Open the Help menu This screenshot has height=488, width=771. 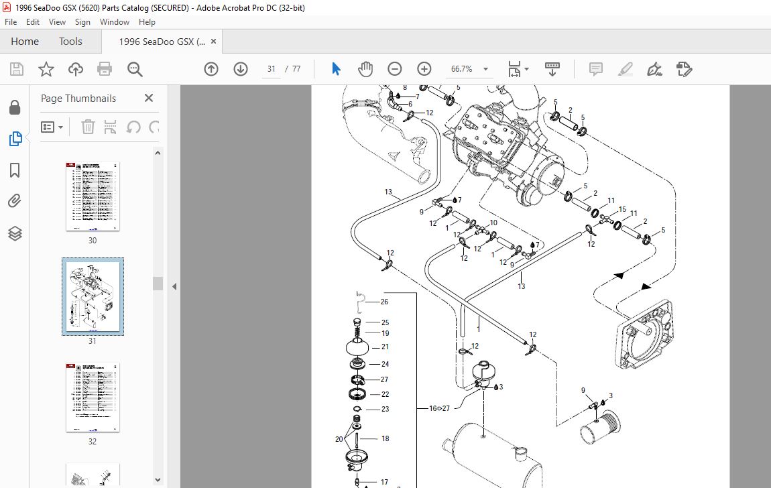click(x=147, y=22)
